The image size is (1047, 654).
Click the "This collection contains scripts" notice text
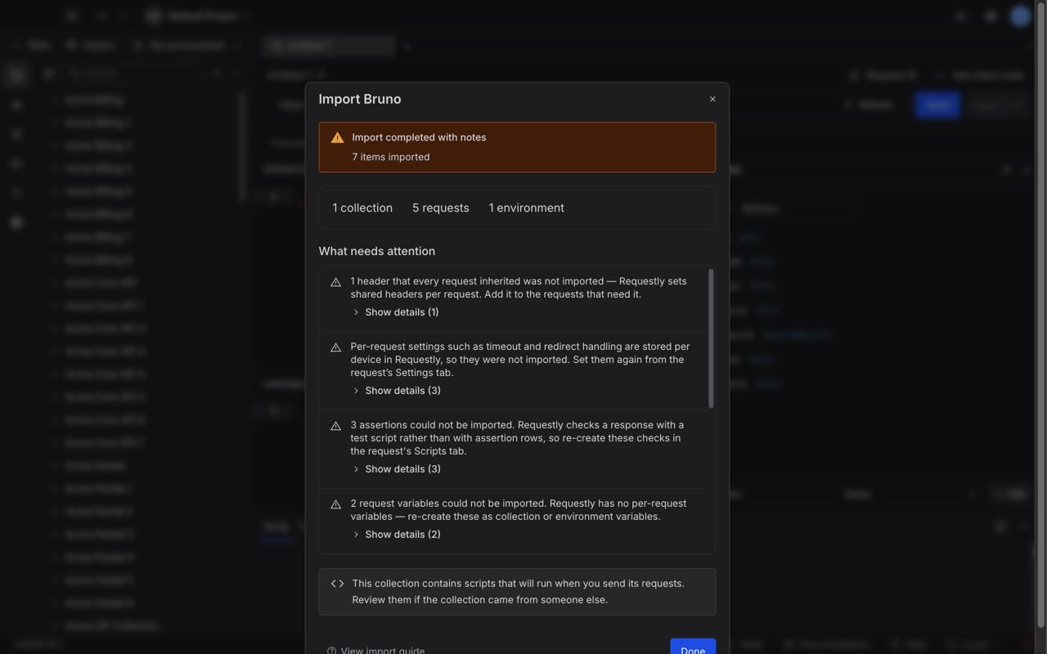point(519,592)
